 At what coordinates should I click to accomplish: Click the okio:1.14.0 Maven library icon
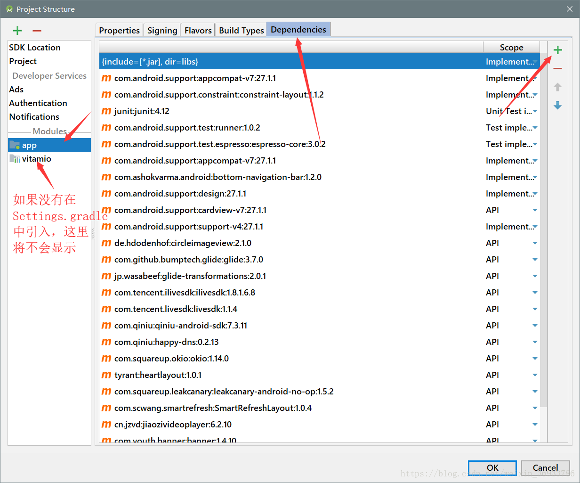tap(106, 359)
